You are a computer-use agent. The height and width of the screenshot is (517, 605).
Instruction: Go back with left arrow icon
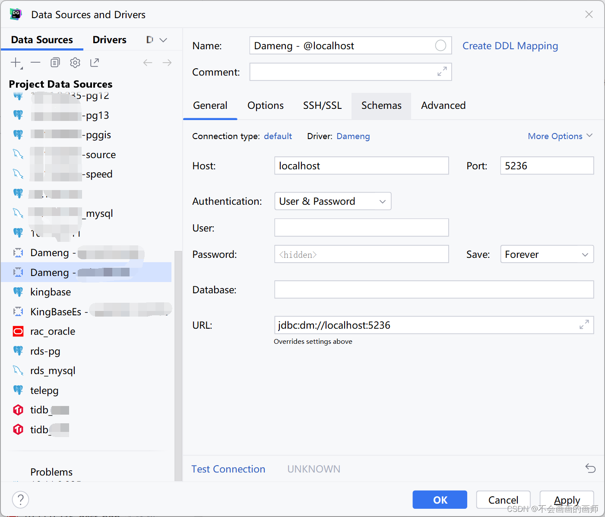click(148, 63)
